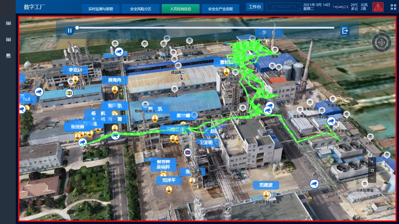Reset the map view with refresh button
Screen dimensions: 399x224
[x=372, y=170]
